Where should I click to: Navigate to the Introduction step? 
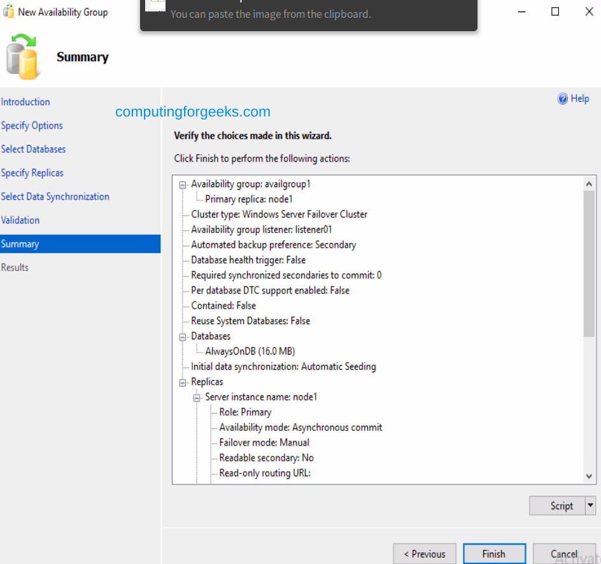(x=25, y=102)
